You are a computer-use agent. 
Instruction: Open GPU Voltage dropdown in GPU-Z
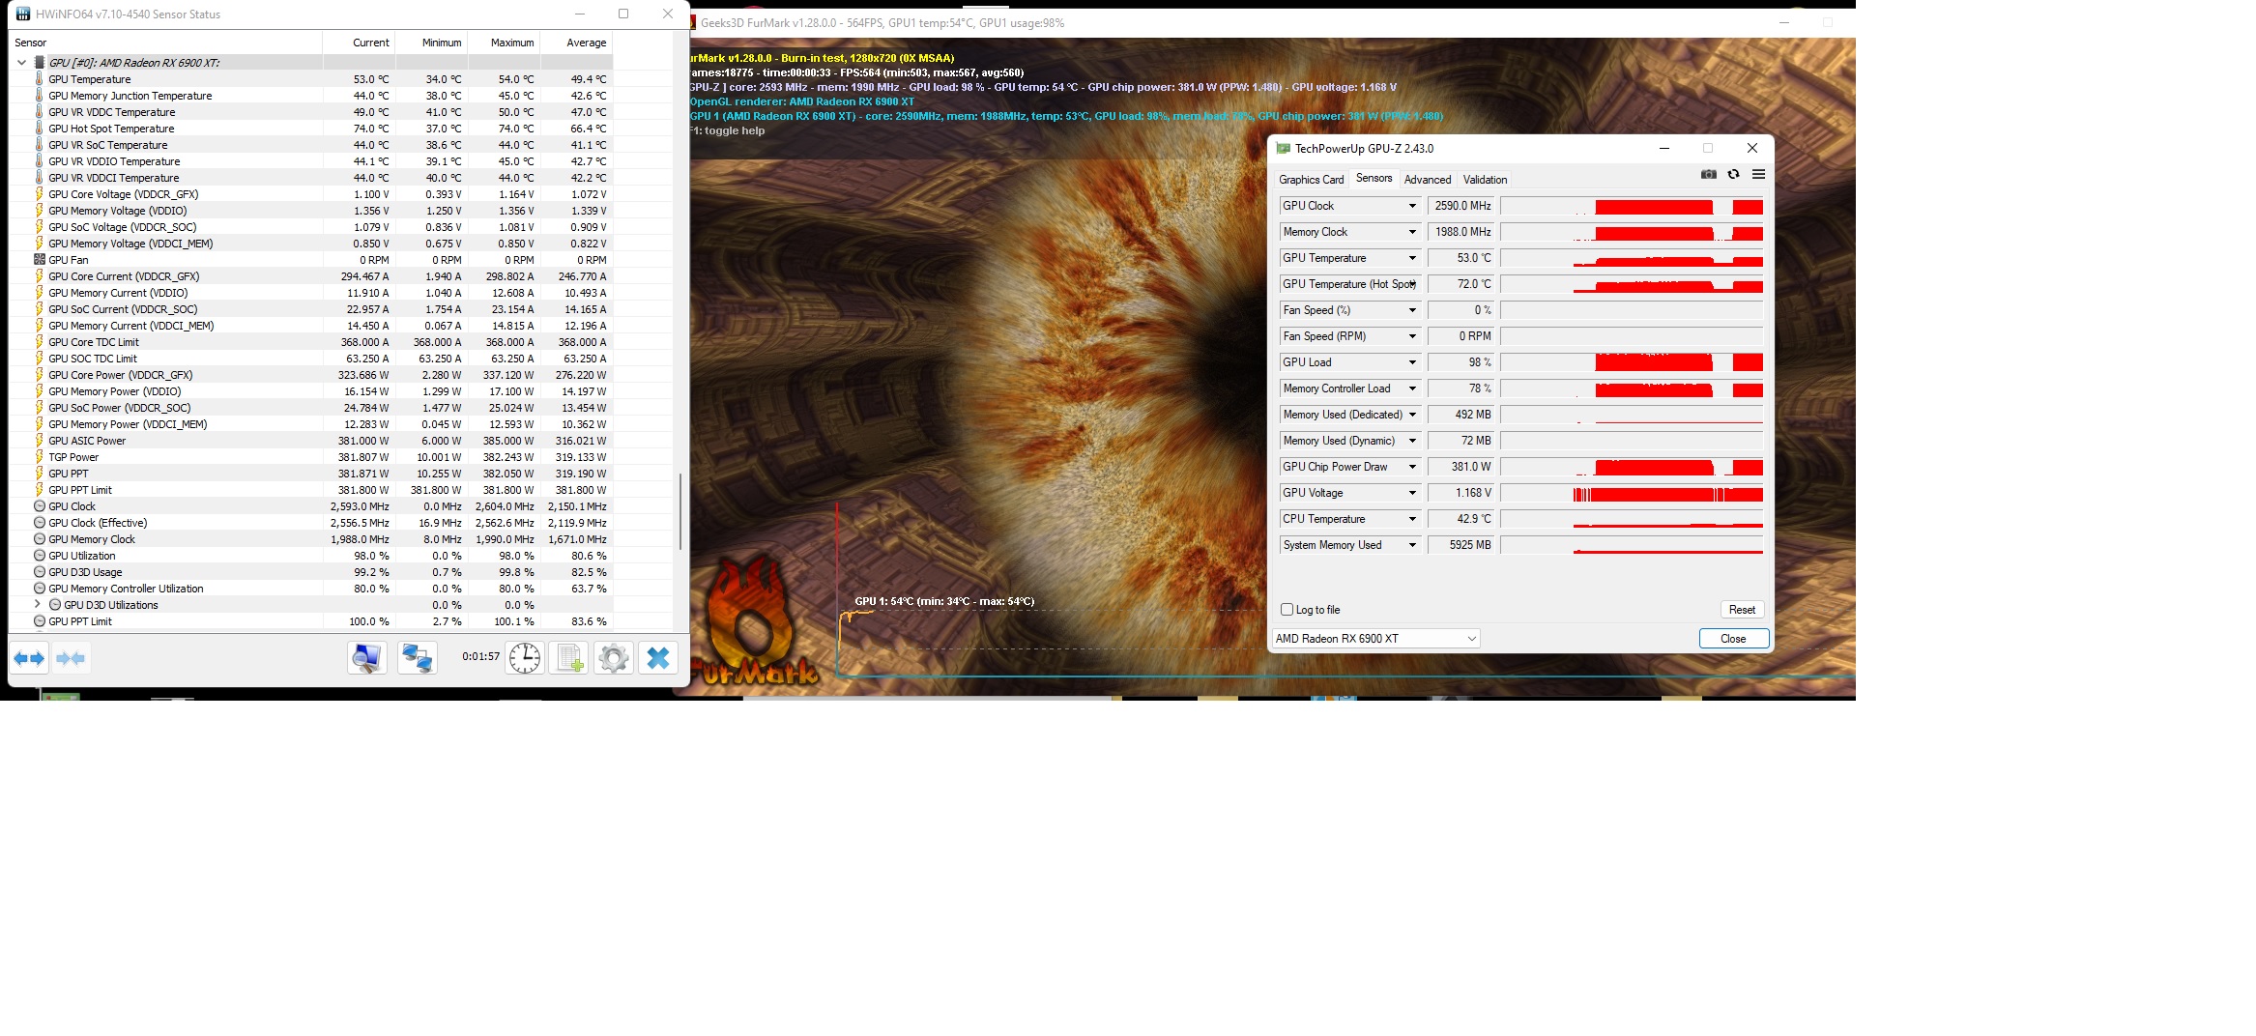coord(1412,493)
